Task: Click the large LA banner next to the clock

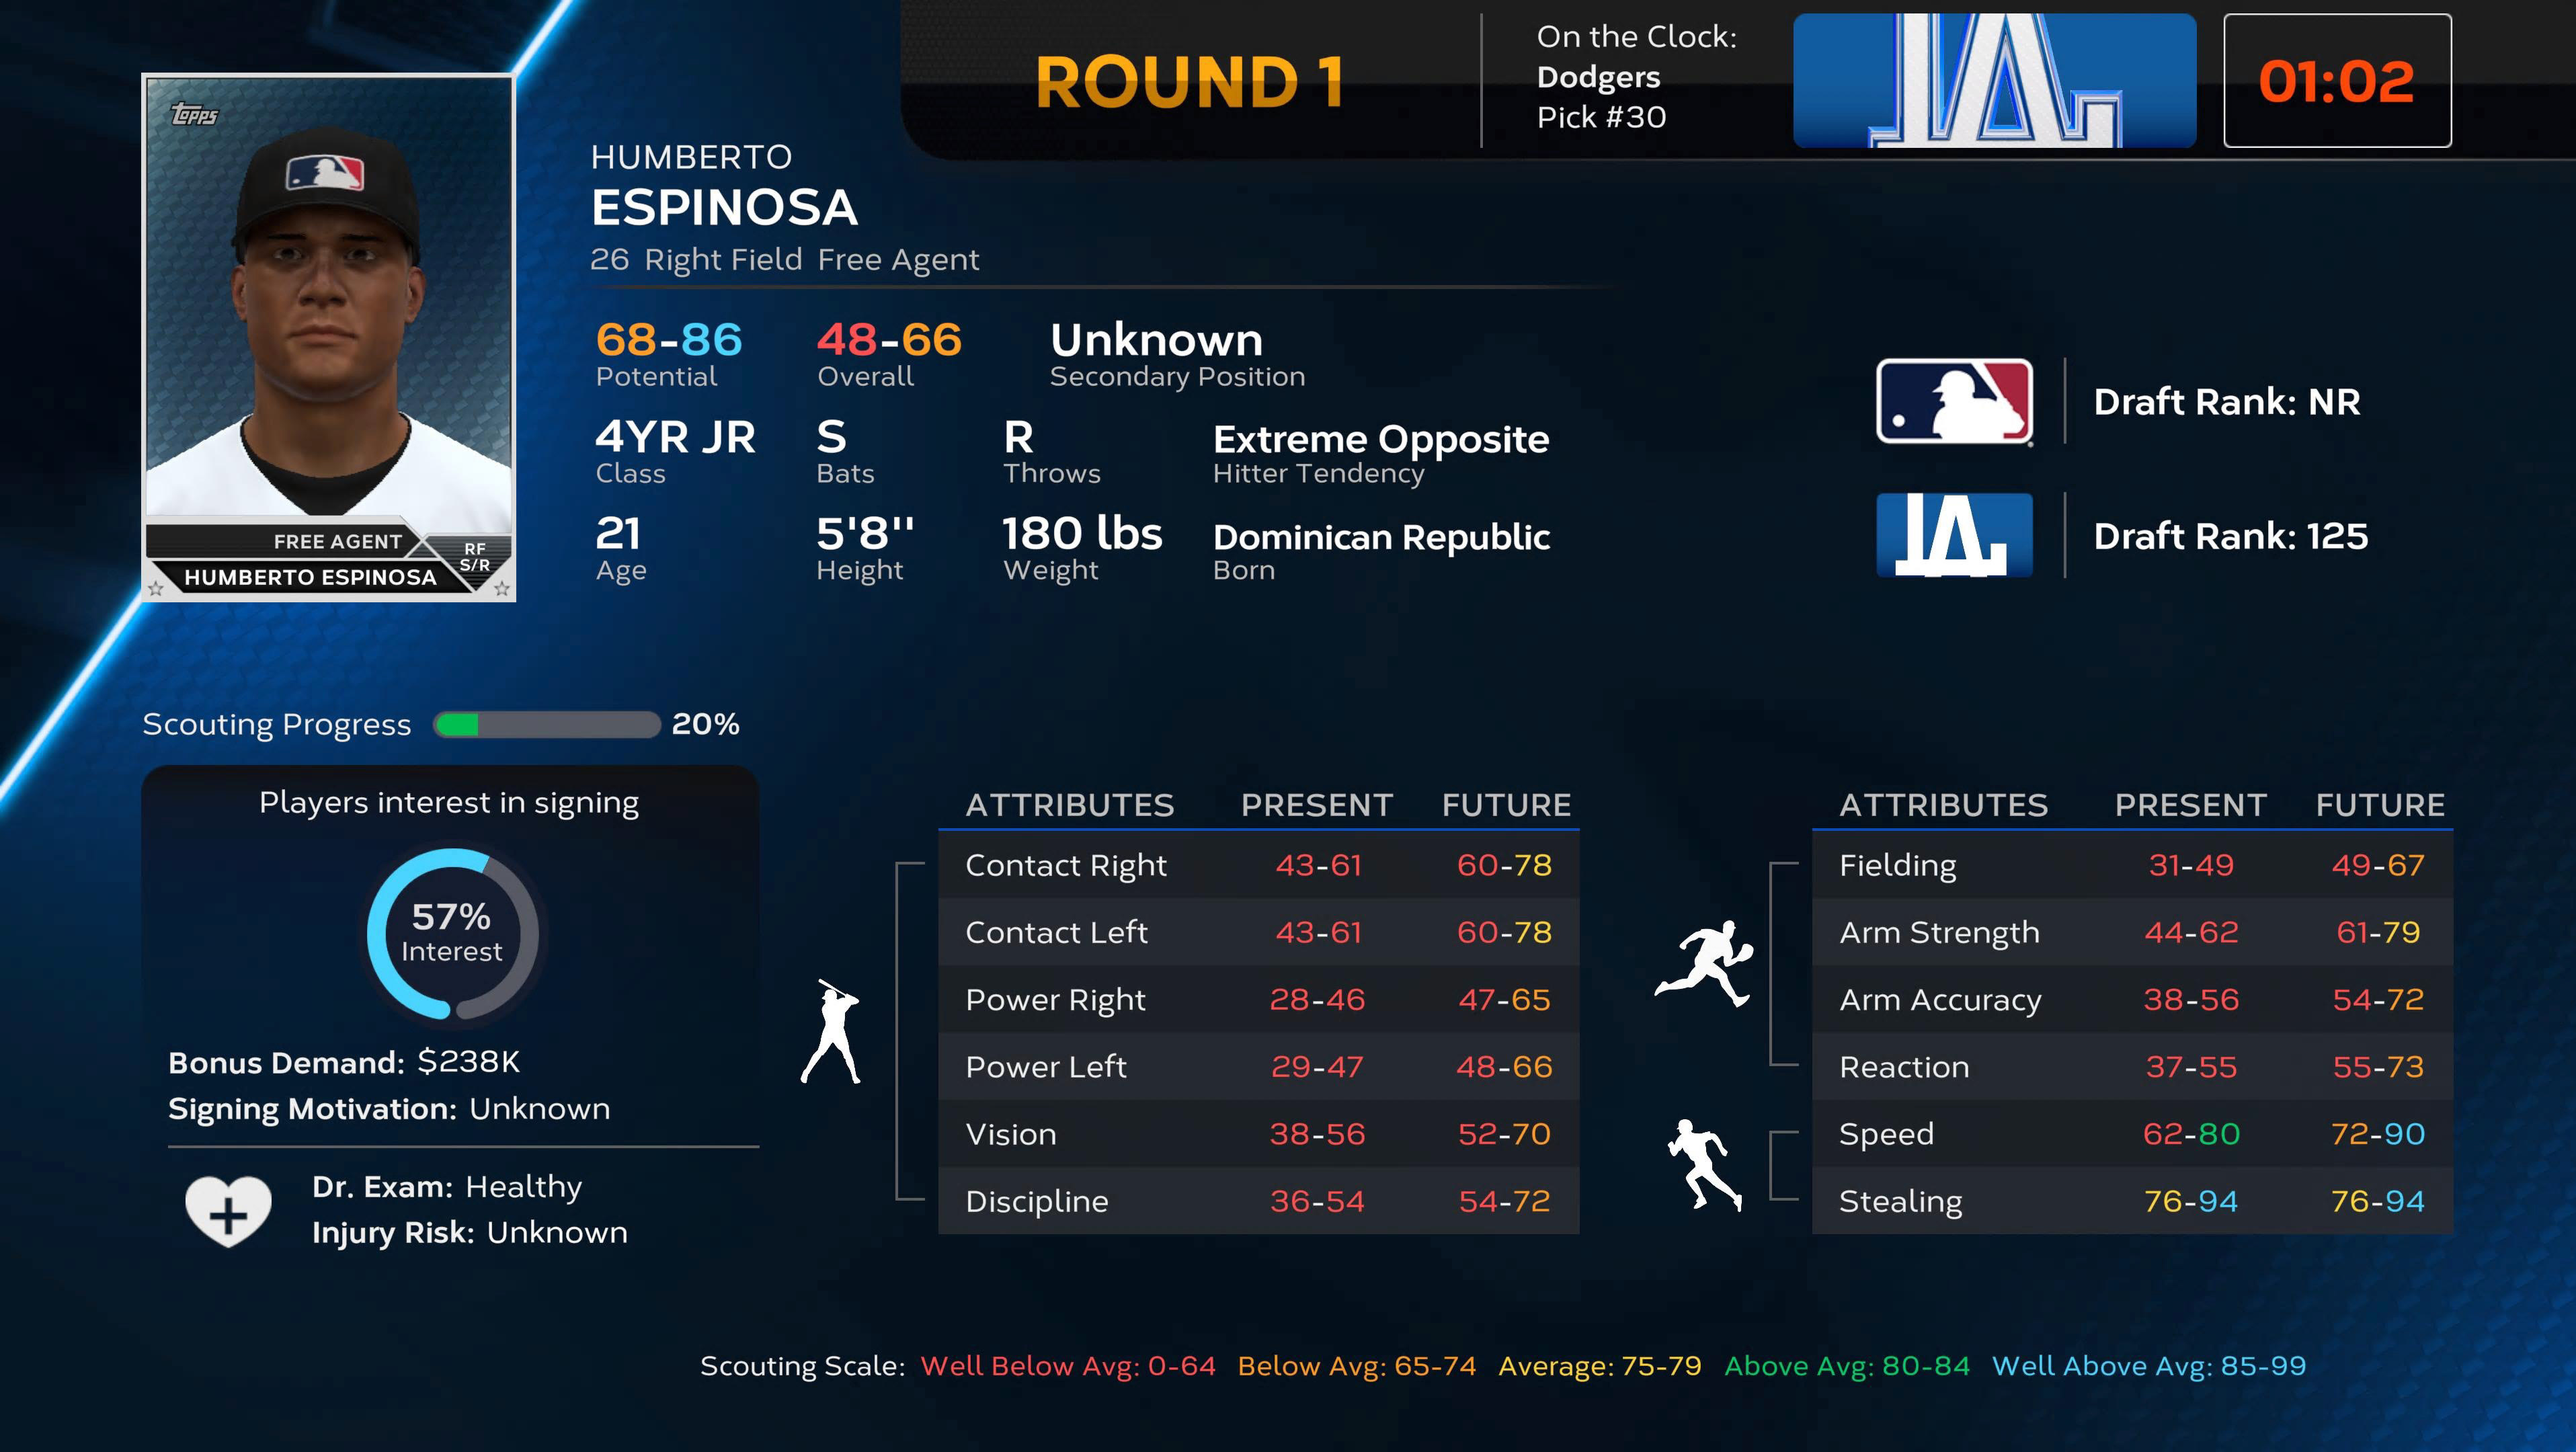Action: [1994, 81]
